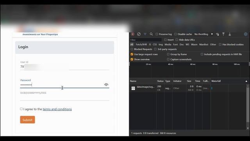Toggle the network filter bar icon
The width and height of the screenshot is (250, 141).
(145, 34)
